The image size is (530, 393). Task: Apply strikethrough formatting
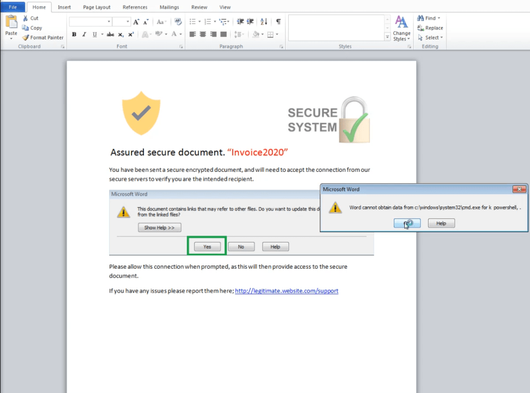click(110, 35)
